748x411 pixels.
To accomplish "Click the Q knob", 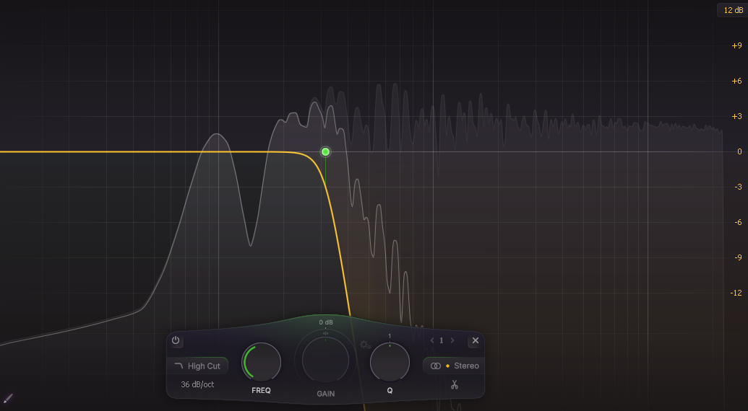I will tap(390, 362).
